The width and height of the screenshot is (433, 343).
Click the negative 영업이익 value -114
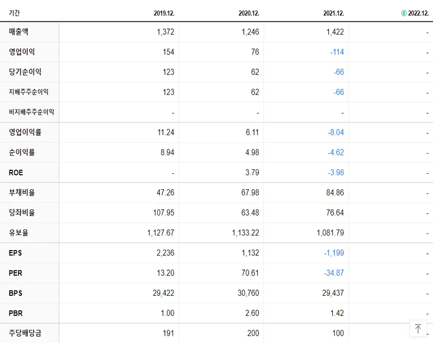[x=337, y=52]
